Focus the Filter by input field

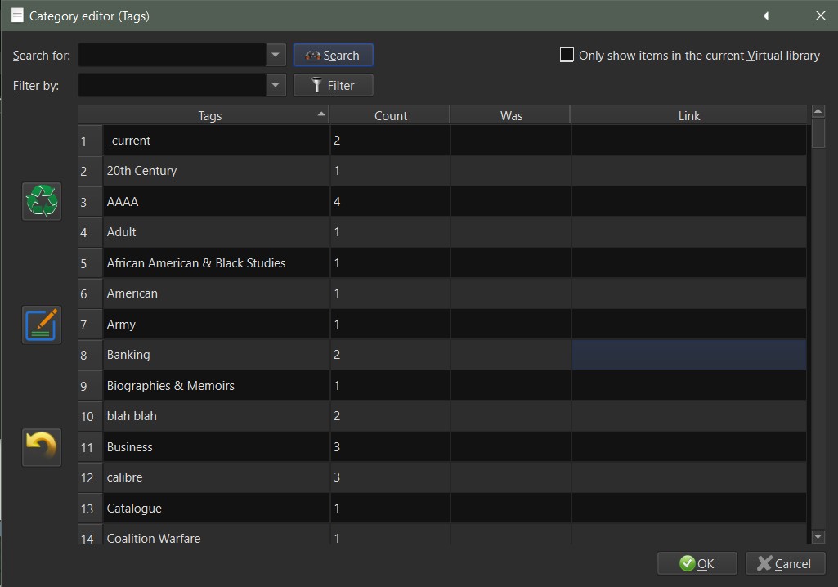[172, 85]
